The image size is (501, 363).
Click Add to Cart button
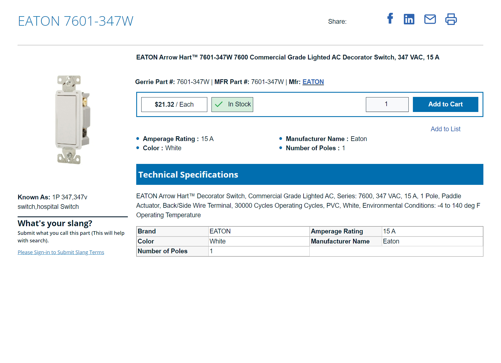coord(445,104)
